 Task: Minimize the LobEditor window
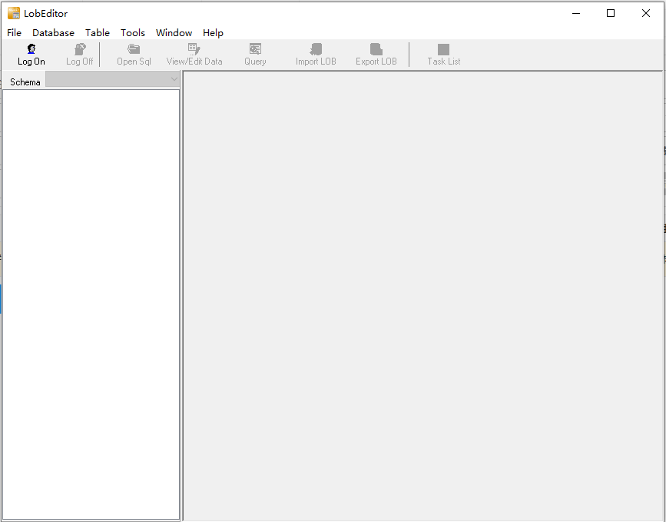[x=575, y=13]
